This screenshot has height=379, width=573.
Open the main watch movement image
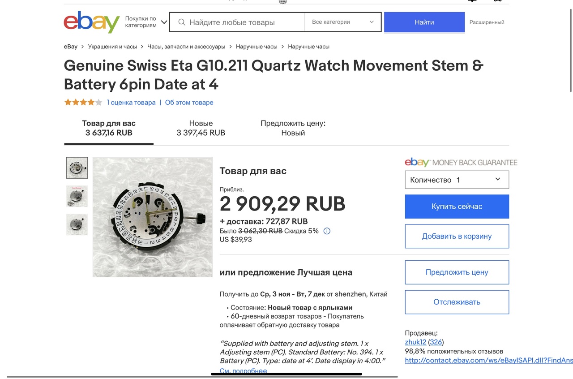click(x=153, y=217)
